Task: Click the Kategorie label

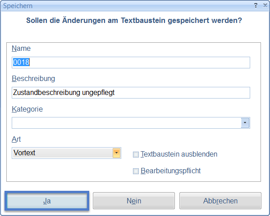Action: [x=27, y=109]
